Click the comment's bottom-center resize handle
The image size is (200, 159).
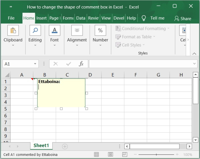[x=61, y=109]
